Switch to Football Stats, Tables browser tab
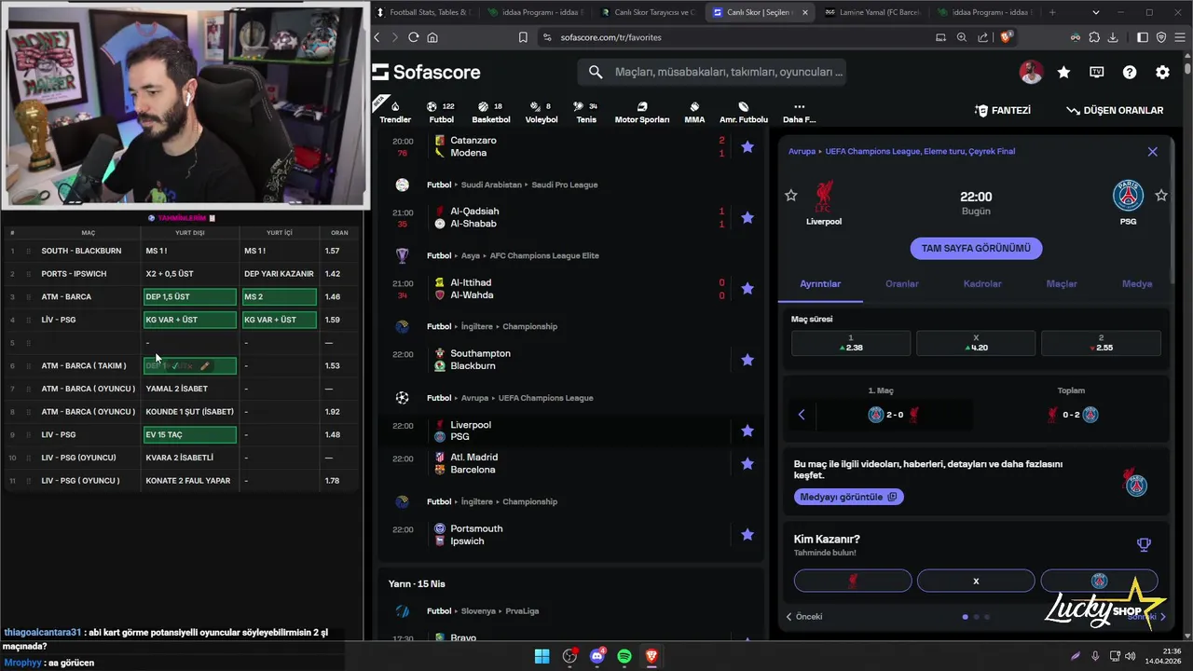1193x671 pixels. coord(424,12)
